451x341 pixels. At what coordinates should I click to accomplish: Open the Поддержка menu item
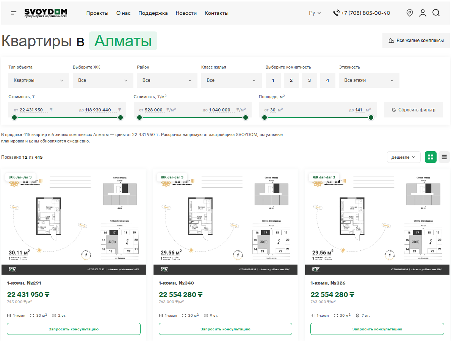coord(153,13)
